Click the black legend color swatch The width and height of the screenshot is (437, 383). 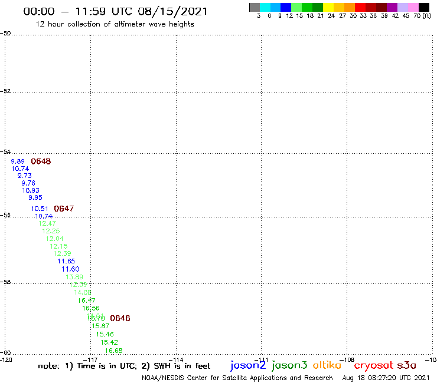(423, 7)
